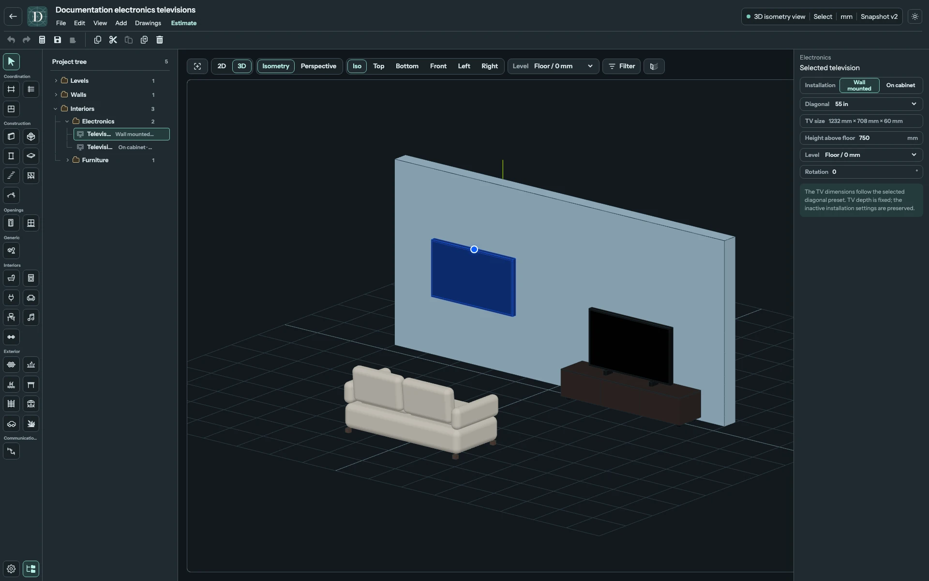Click the music note tool icon
This screenshot has width=929, height=581.
pos(31,318)
